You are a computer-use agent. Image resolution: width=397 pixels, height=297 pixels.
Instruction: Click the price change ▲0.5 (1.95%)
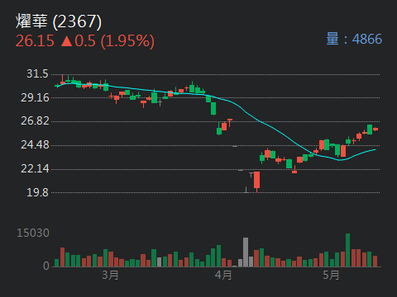108,41
